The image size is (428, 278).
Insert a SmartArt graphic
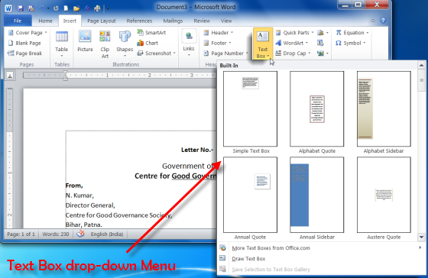point(151,33)
